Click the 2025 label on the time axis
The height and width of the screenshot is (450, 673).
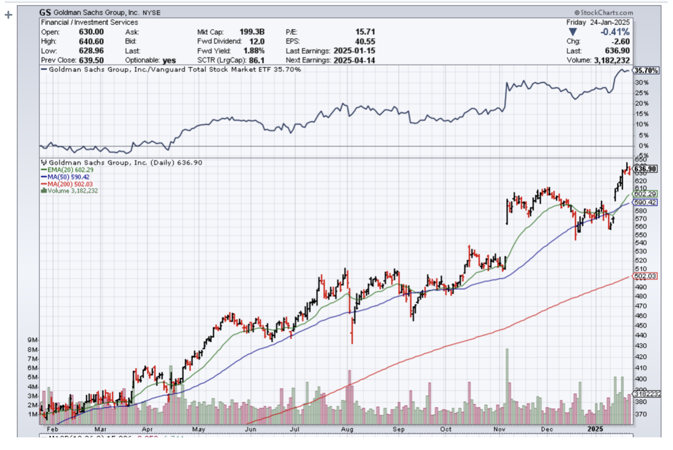click(592, 428)
